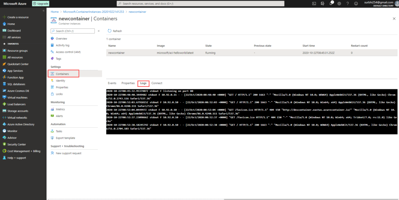Open Azure Cosmos DB from sidebar
Screen dimensions: 399x200
18,91
